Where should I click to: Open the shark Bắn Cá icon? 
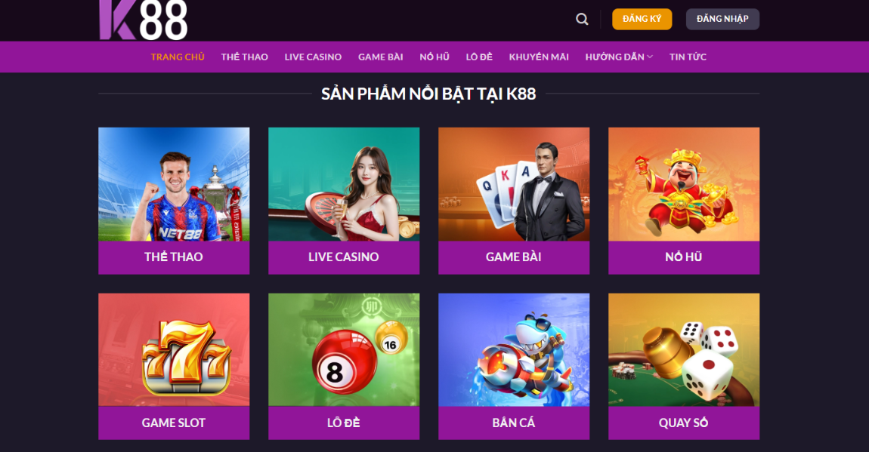pos(514,349)
